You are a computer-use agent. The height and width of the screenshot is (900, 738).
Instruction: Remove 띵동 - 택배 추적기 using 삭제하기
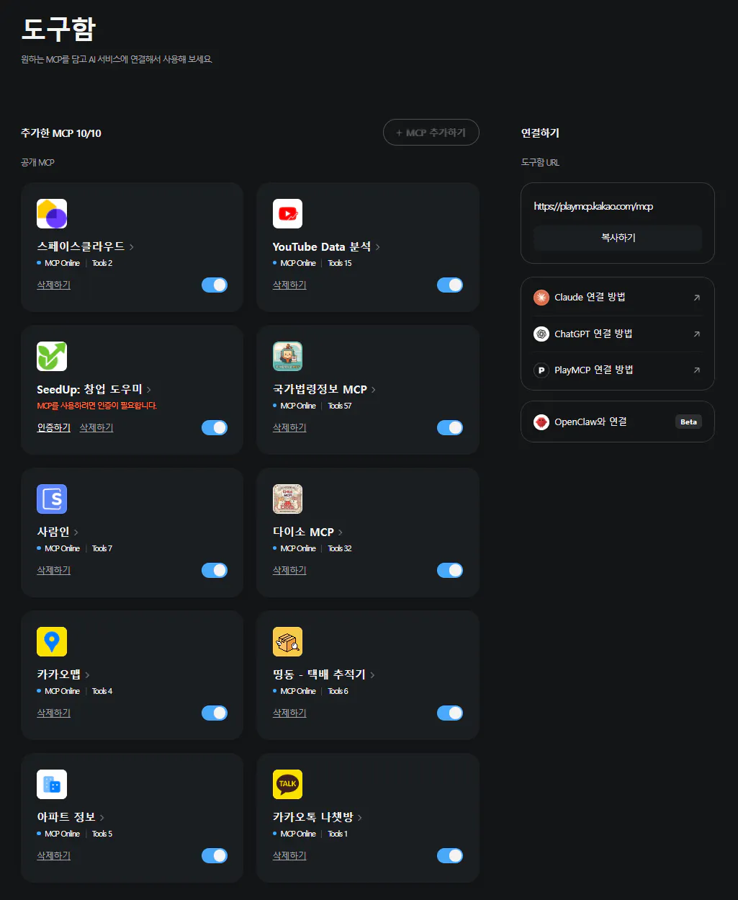(289, 713)
